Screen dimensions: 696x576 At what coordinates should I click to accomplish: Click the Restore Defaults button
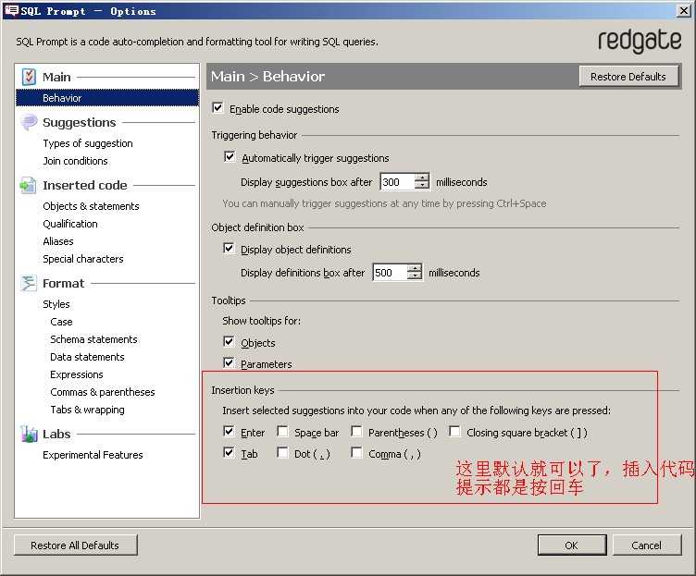point(628,77)
